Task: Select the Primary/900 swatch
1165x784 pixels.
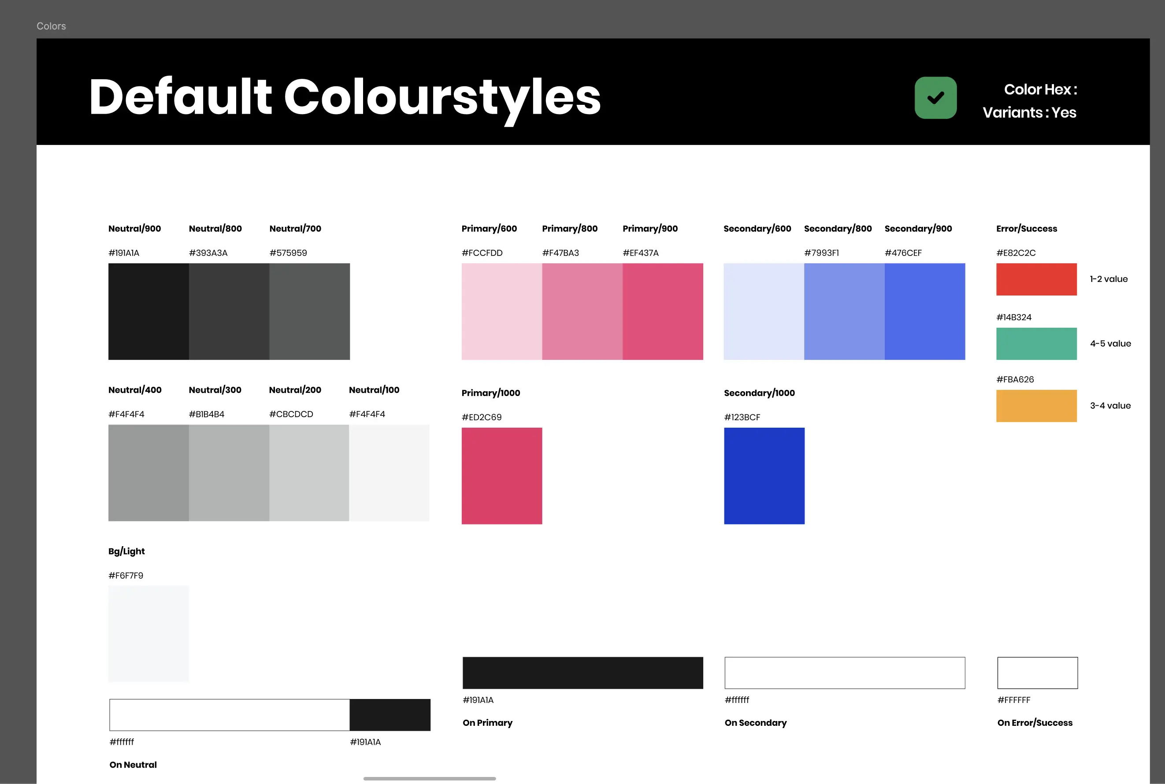Action: point(663,311)
